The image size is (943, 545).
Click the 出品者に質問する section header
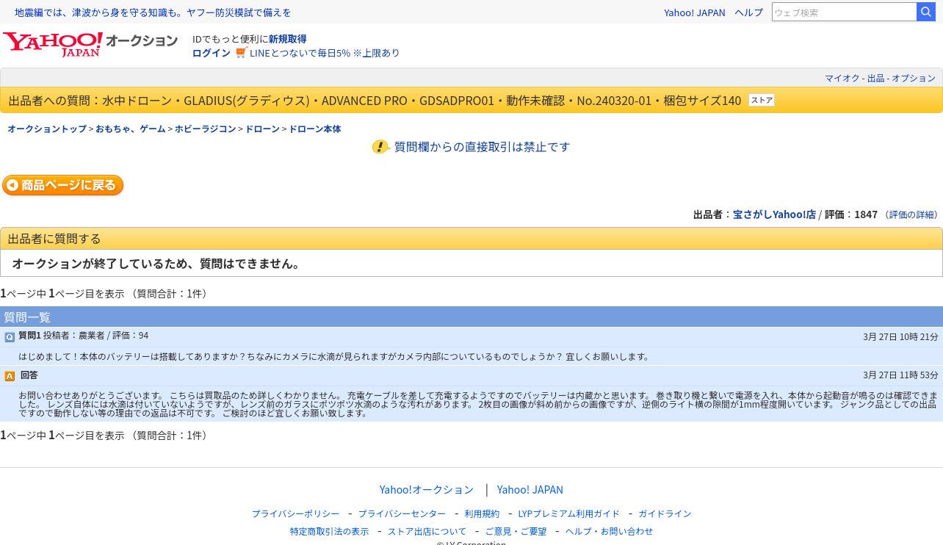[471, 239]
